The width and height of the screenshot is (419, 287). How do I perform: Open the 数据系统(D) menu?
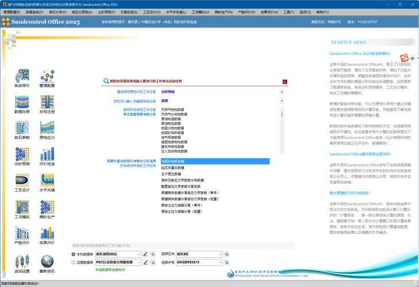(x=34, y=12)
